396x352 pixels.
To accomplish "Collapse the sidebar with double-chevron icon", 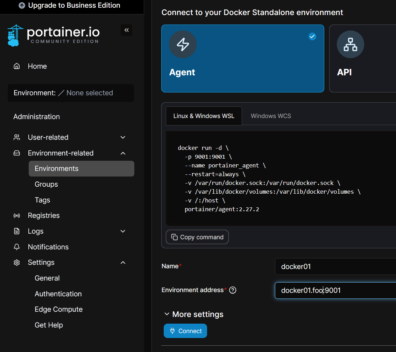I will point(126,30).
